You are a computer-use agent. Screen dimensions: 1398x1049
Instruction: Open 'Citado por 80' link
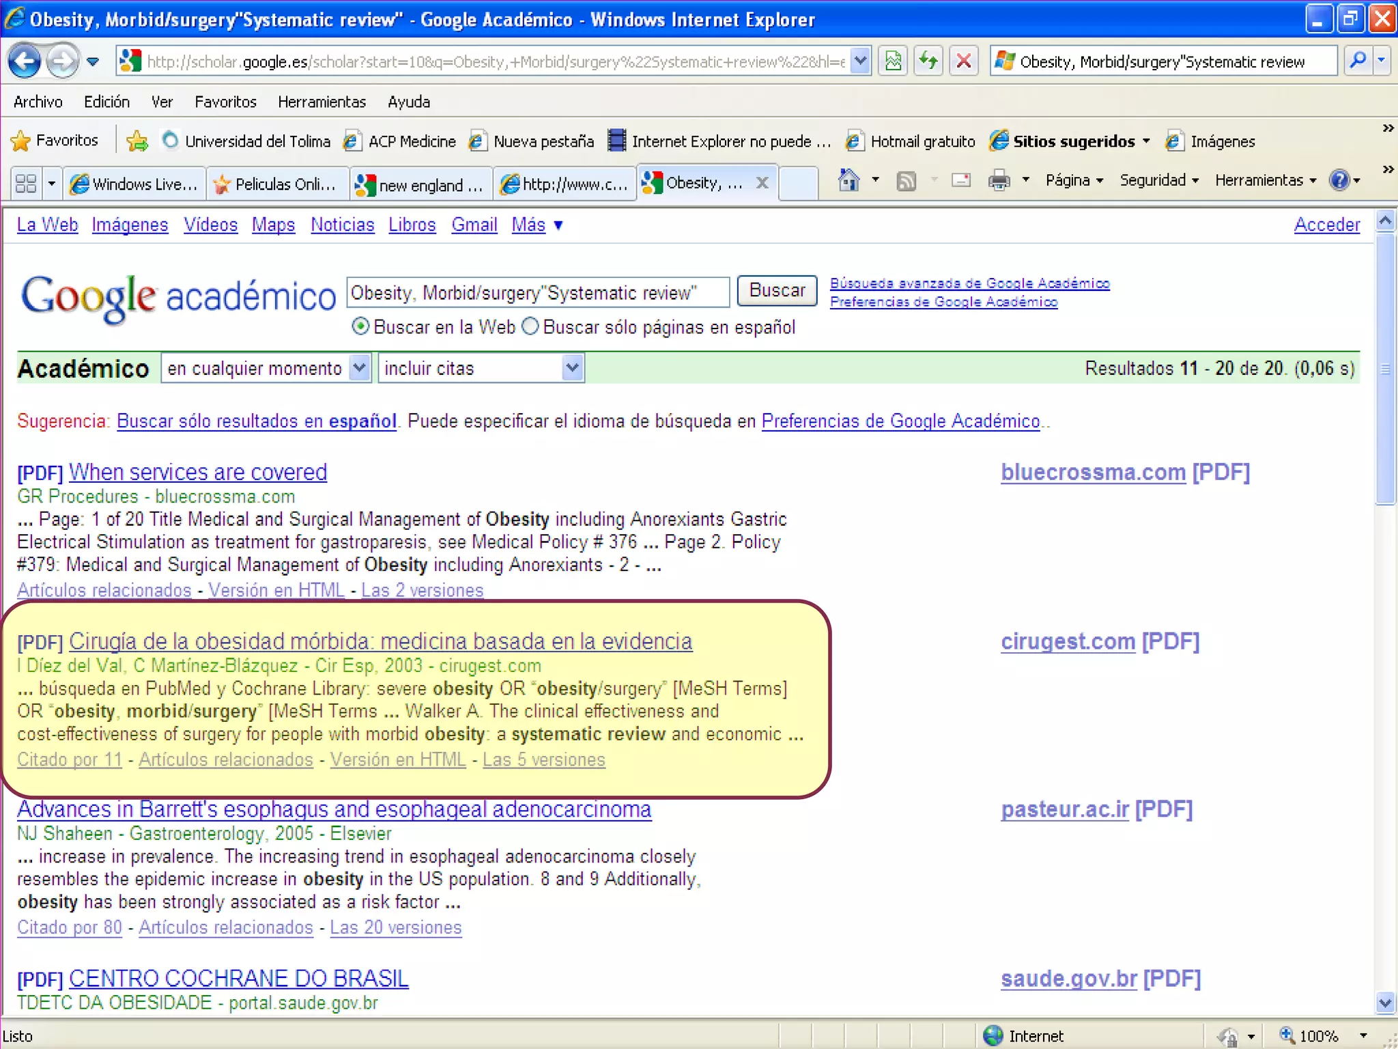(x=70, y=927)
